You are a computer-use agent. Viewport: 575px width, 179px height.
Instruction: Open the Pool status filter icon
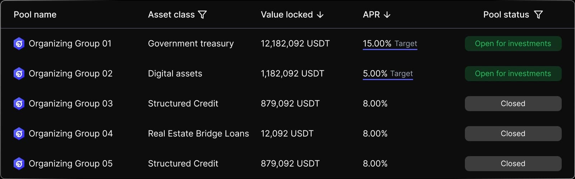coord(538,15)
